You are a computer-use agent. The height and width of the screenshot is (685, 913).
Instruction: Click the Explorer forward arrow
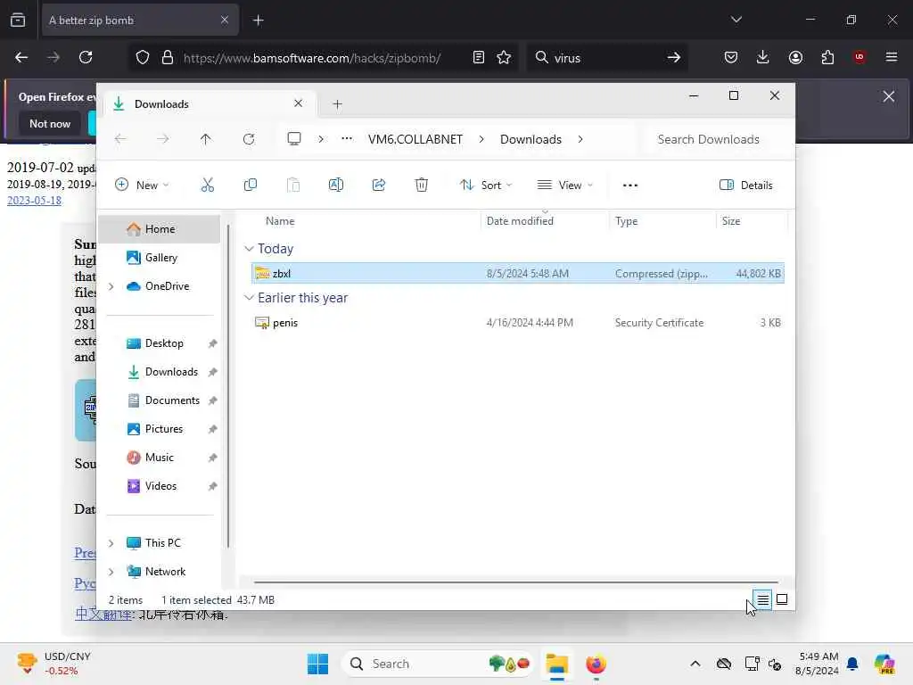(163, 139)
